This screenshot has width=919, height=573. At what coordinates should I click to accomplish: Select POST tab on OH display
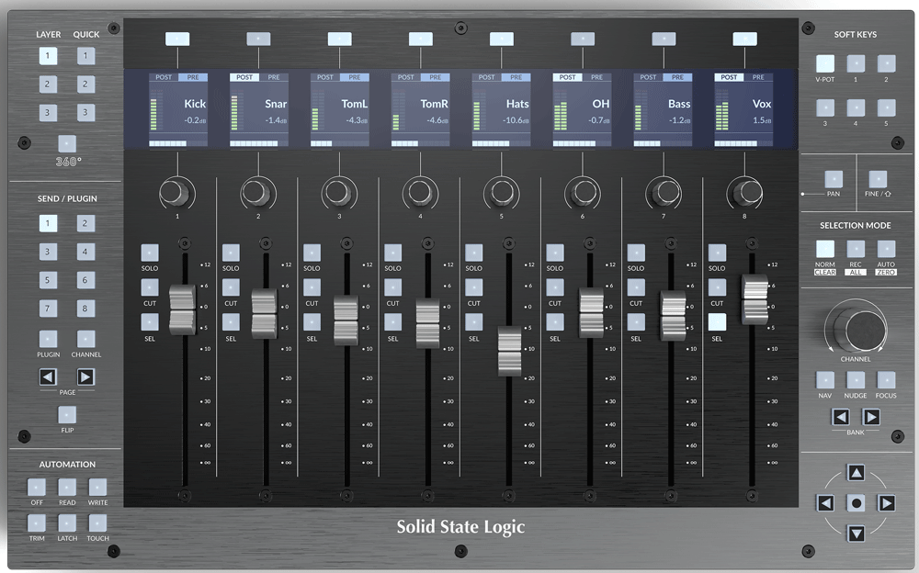pos(567,77)
